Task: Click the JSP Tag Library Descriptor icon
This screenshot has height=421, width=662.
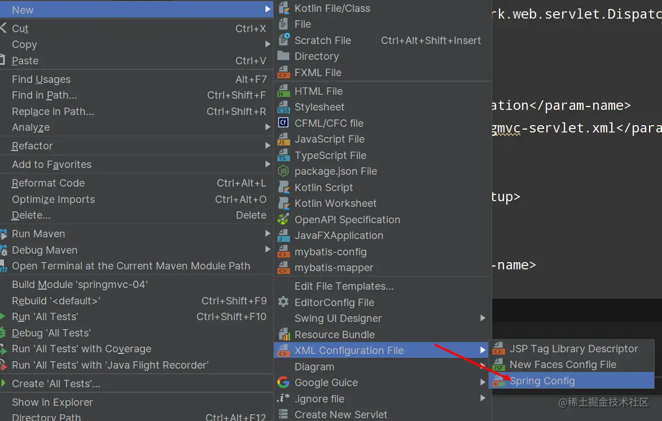Action: (499, 348)
